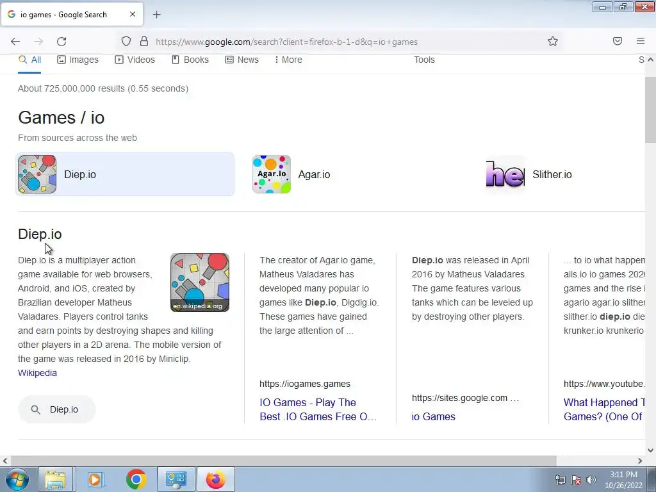Reload the page with the refresh icon
The height and width of the screenshot is (492, 656).
pos(61,42)
